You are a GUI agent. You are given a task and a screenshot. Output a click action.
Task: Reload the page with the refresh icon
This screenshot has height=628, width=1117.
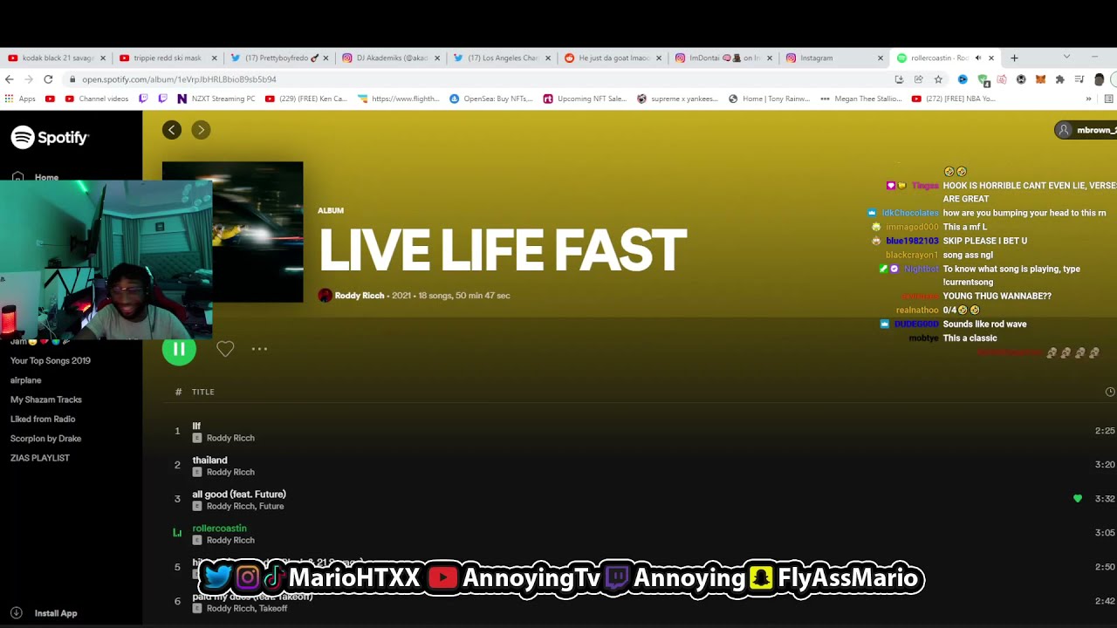48,78
